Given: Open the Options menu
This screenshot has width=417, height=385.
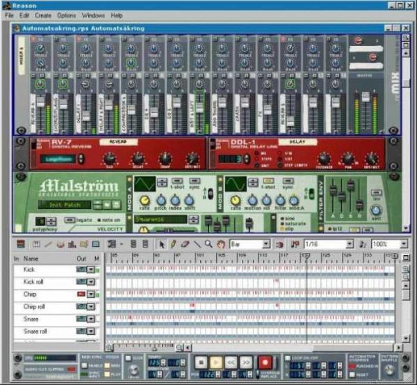Looking at the screenshot, I should (x=67, y=16).
